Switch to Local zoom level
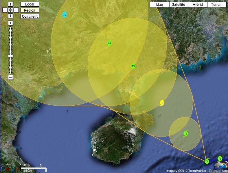228x173 pixels. (30, 4)
